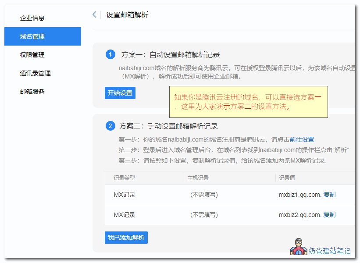360x263 pixels.
Task: Copy the mxbiz1.qq.com record value
Action: [x=329, y=195]
